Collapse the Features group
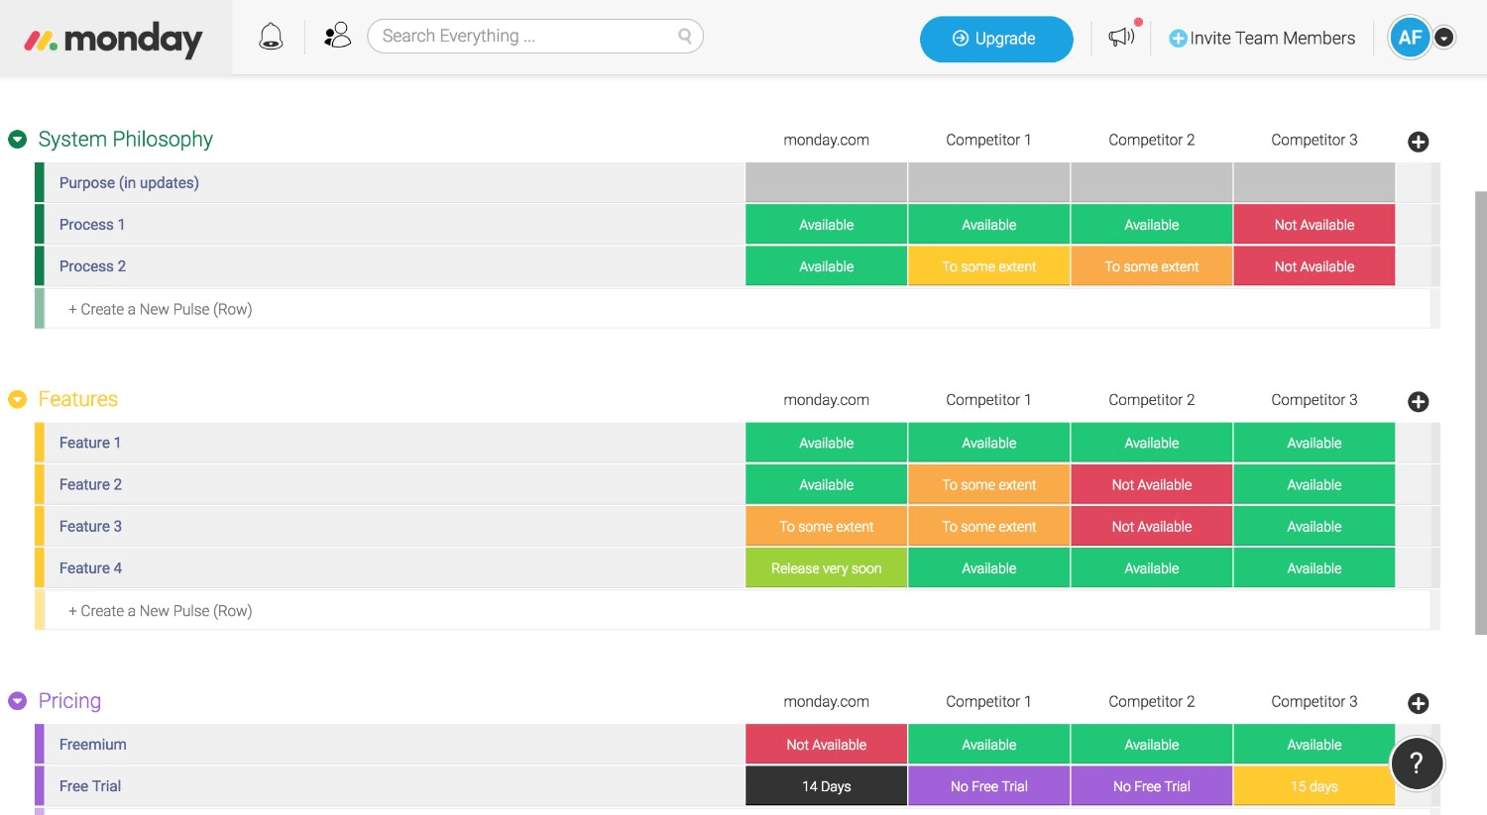 [17, 399]
